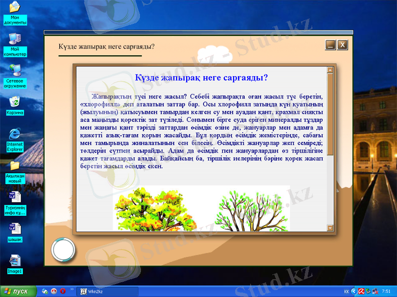The height and width of the screenshot is (297, 397).
Task: Expand the Quick Launch overflow chevron
Action: coord(72,289)
